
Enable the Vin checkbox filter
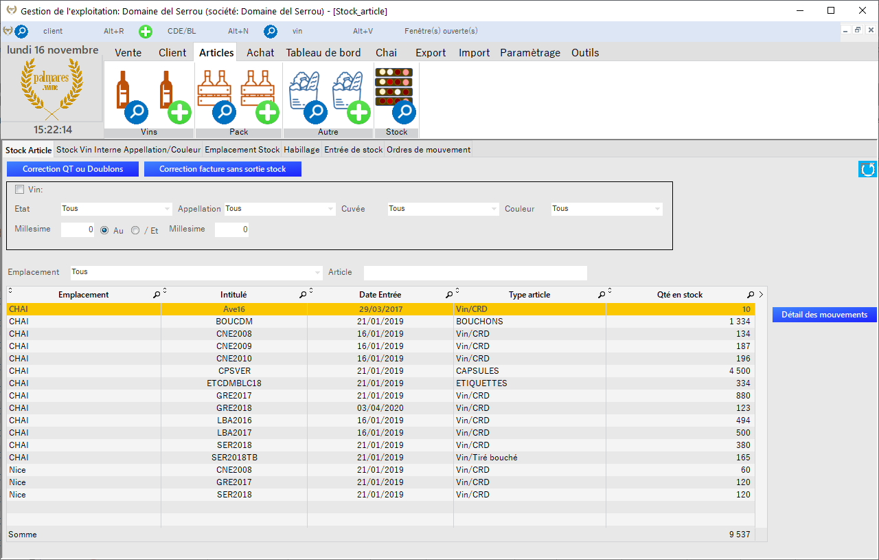(x=19, y=190)
